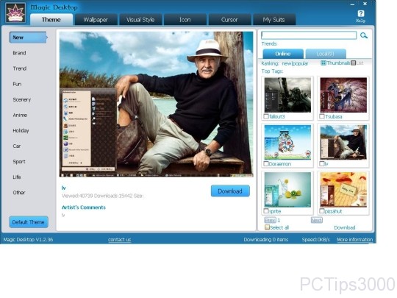Image resolution: width=397 pixels, height=298 pixels.
Task: Click in the search input field
Action: (309, 35)
